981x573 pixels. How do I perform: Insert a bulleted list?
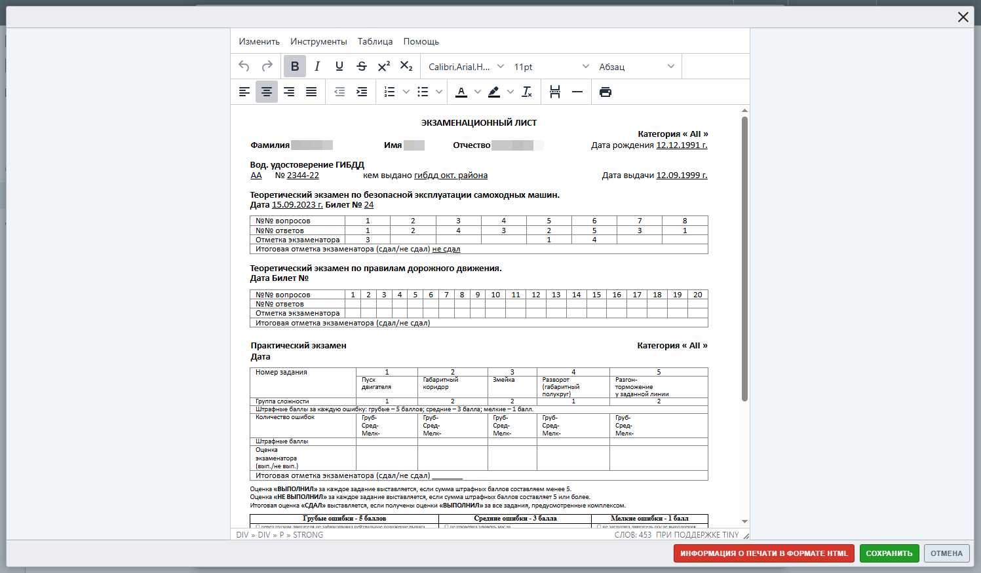click(x=423, y=92)
